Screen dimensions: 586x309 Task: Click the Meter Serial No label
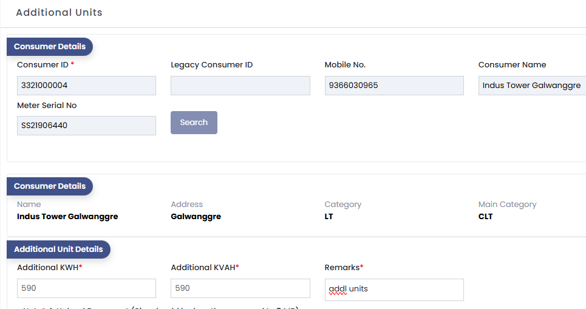pos(47,106)
